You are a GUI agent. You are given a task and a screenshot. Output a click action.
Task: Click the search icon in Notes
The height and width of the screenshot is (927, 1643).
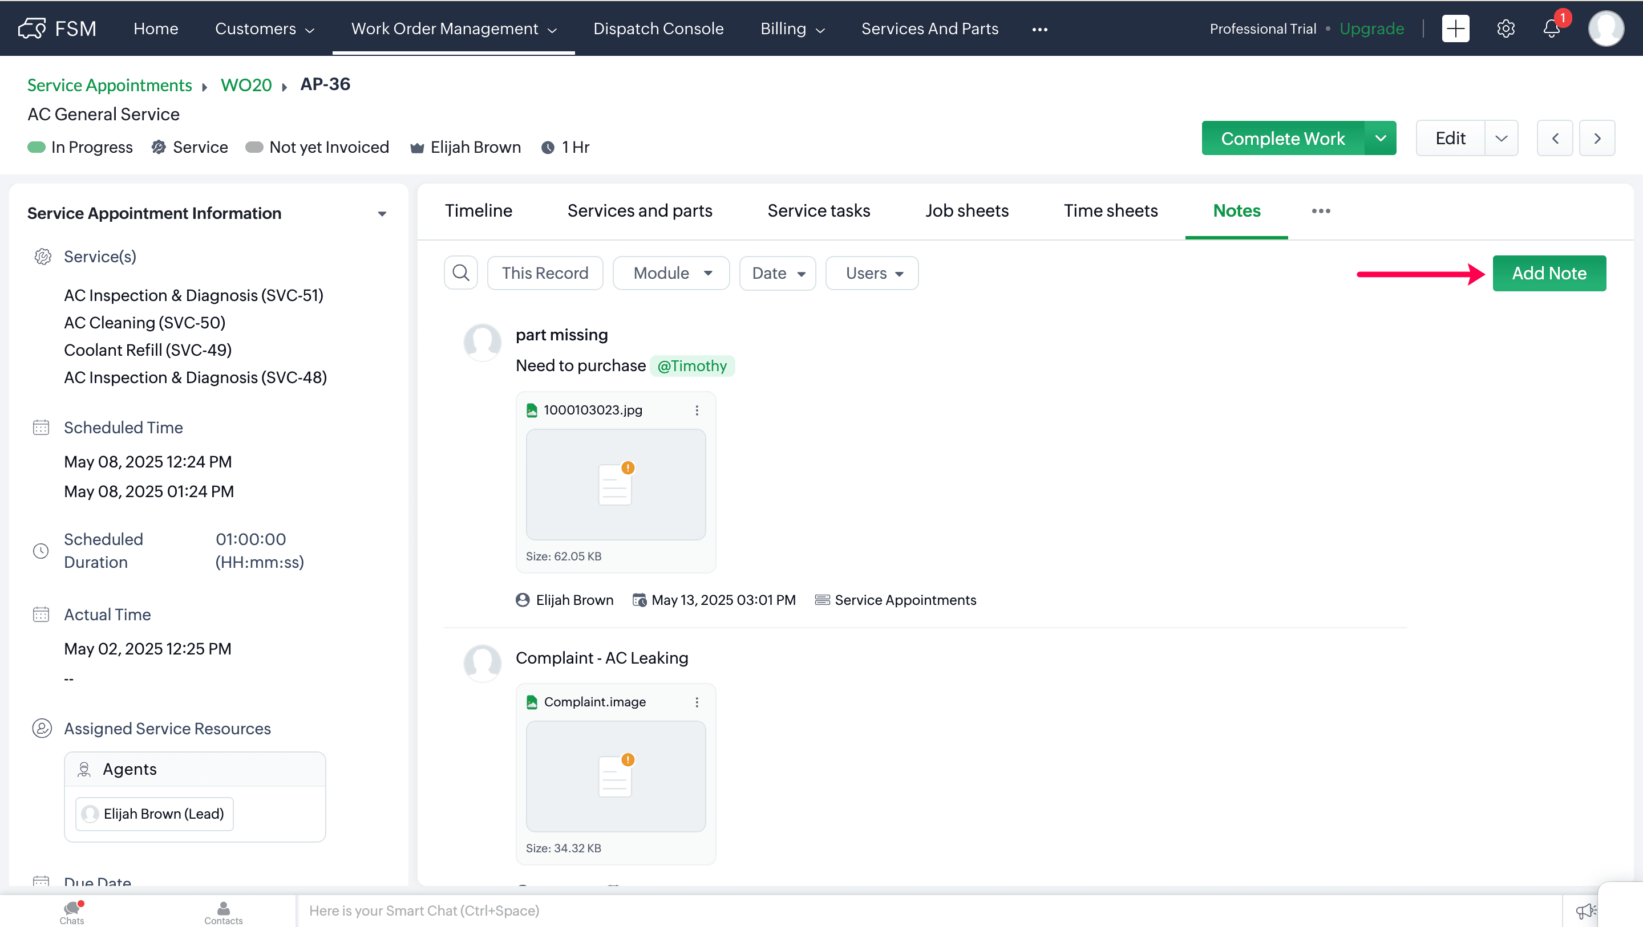pyautogui.click(x=460, y=273)
